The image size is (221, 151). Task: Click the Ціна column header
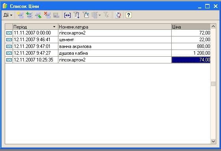click(x=191, y=27)
